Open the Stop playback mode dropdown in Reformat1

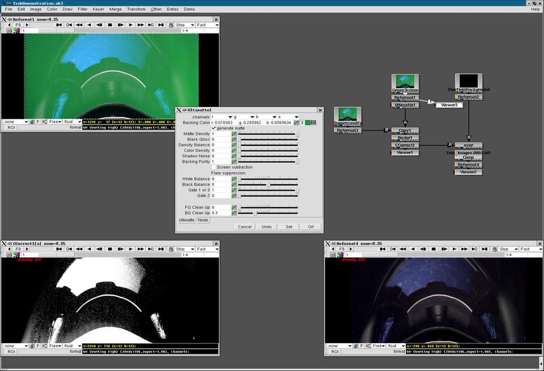point(185,25)
